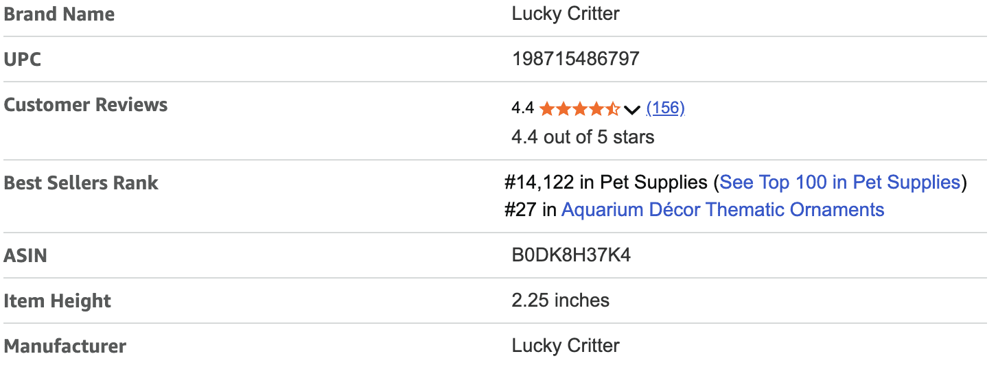Viewport: 998px width, 365px height.
Task: Expand the ratings breakdown chevron
Action: (632, 109)
